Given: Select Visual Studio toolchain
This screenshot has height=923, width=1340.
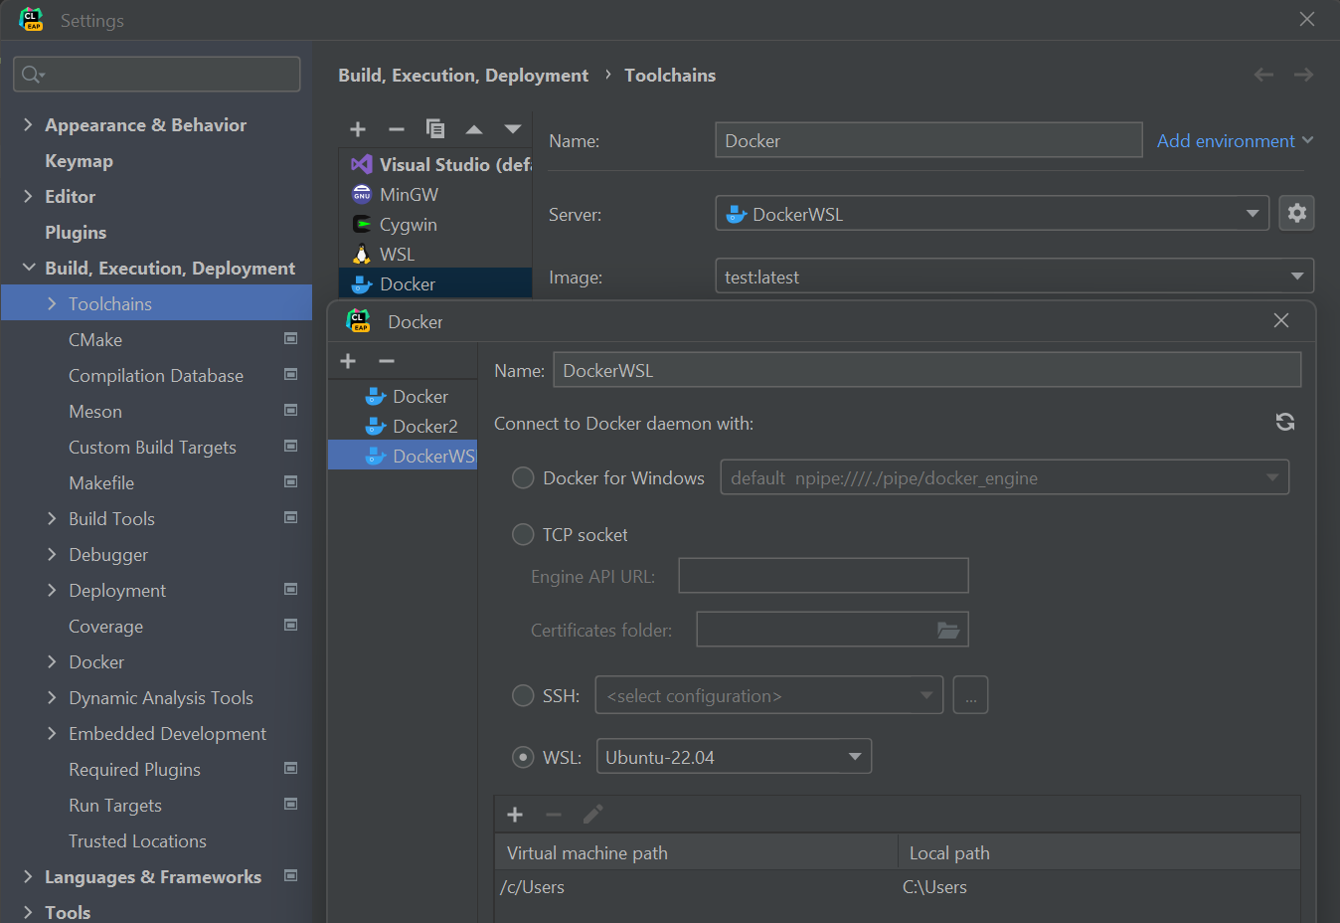Looking at the screenshot, I should (x=435, y=164).
